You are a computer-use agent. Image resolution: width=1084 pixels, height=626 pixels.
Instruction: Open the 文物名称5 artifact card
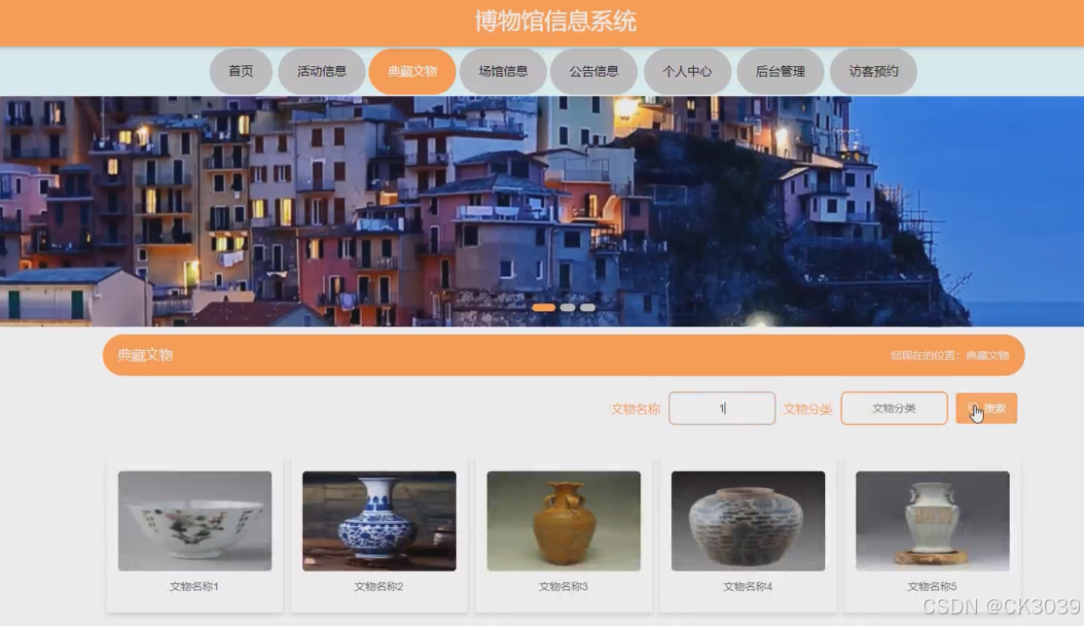[x=931, y=521]
